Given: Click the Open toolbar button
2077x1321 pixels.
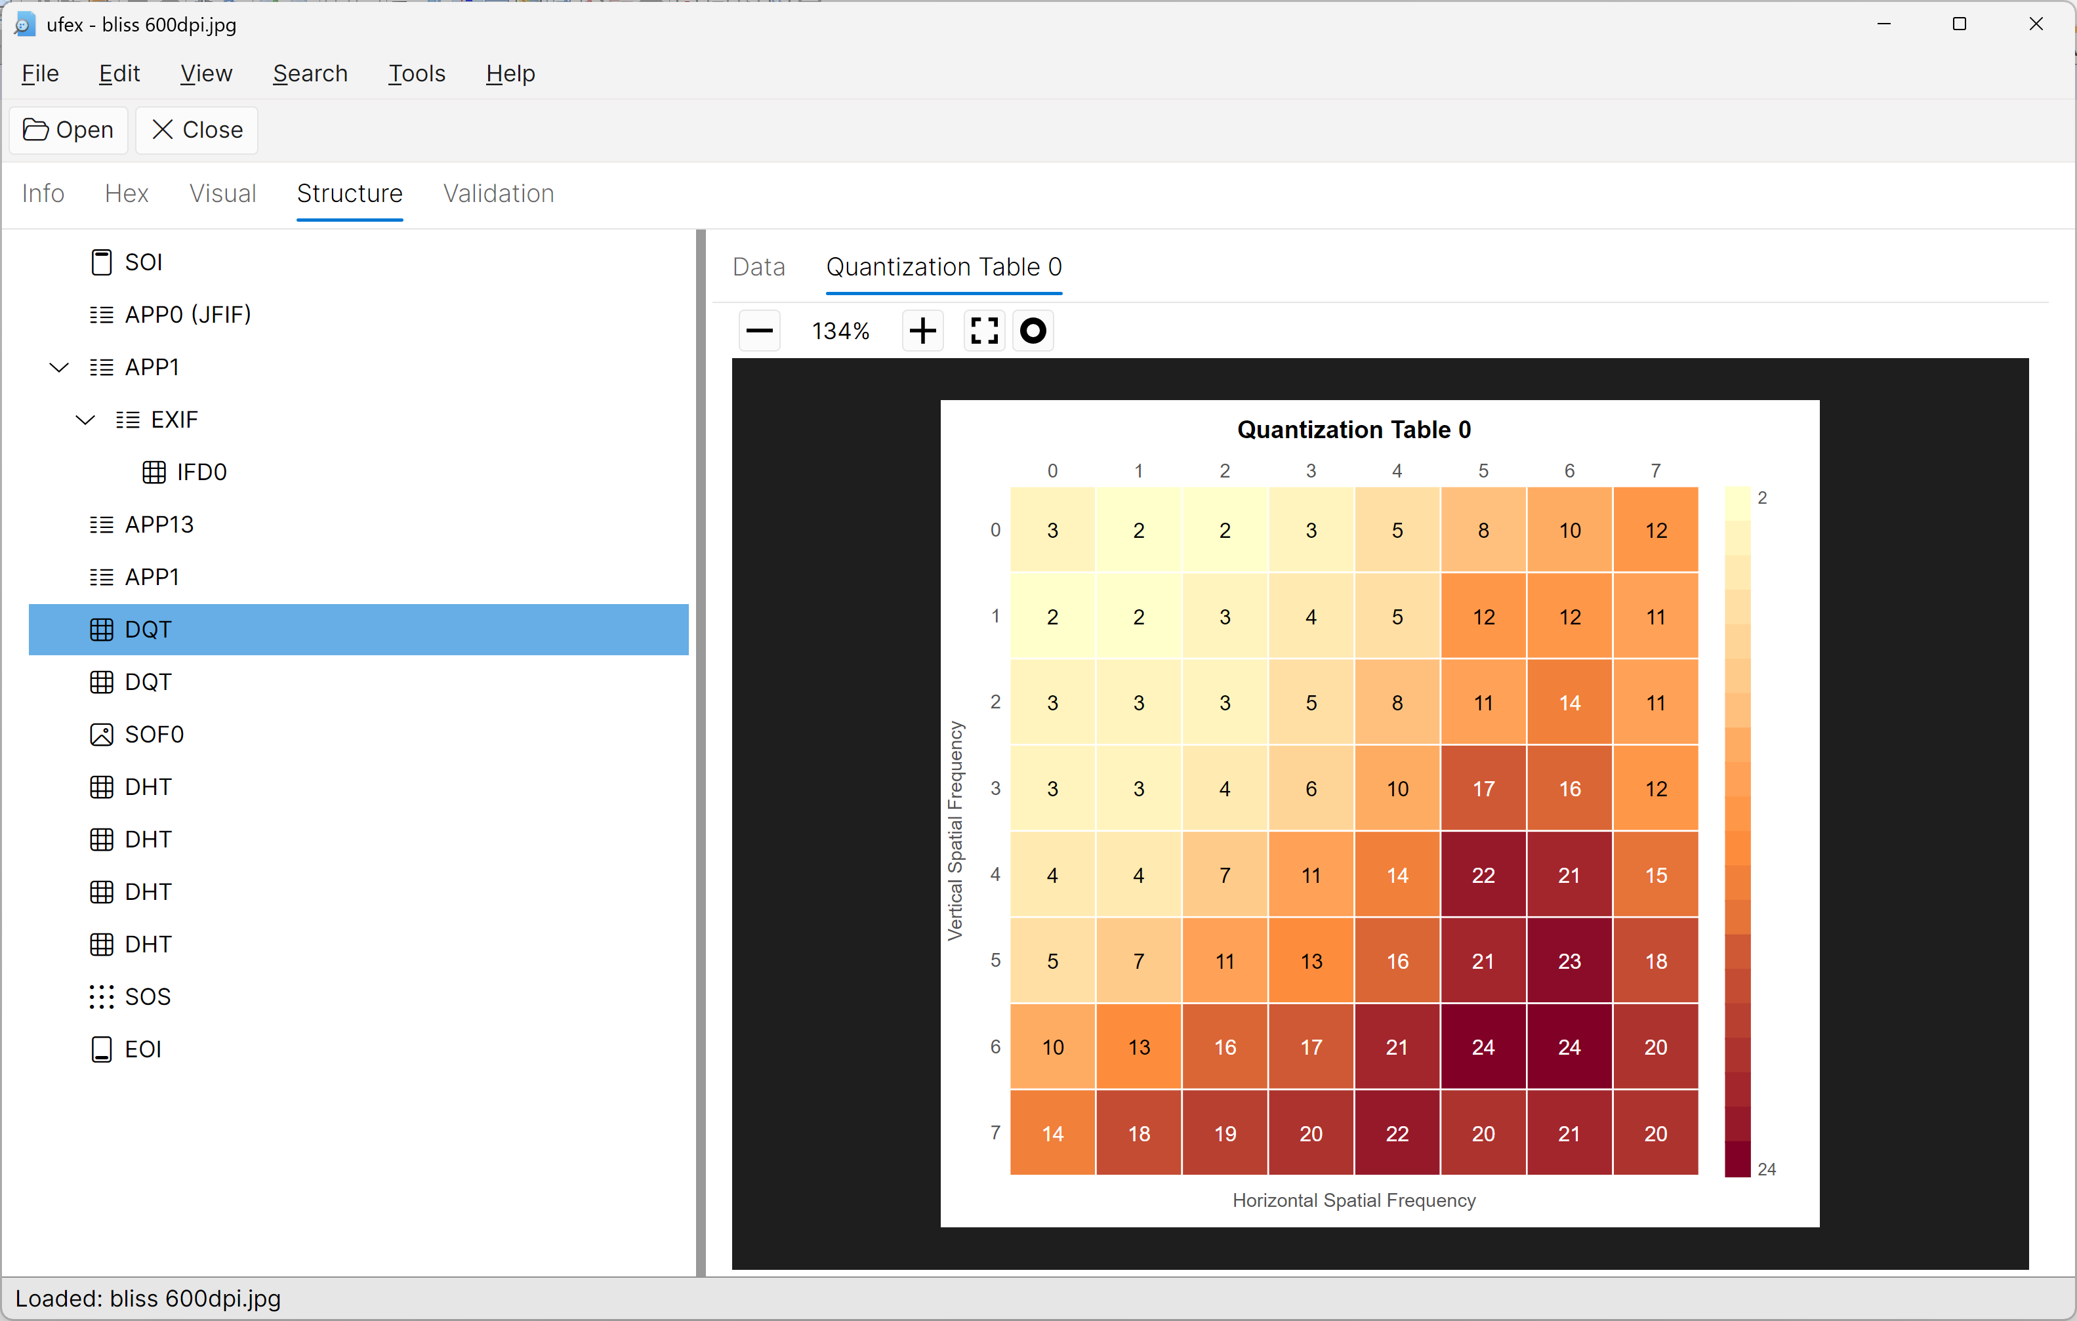Looking at the screenshot, I should click(68, 131).
